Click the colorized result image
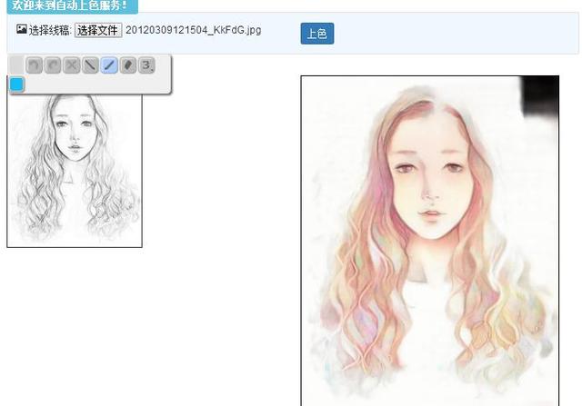Viewport: 582px width, 406px height. pyautogui.click(x=430, y=241)
